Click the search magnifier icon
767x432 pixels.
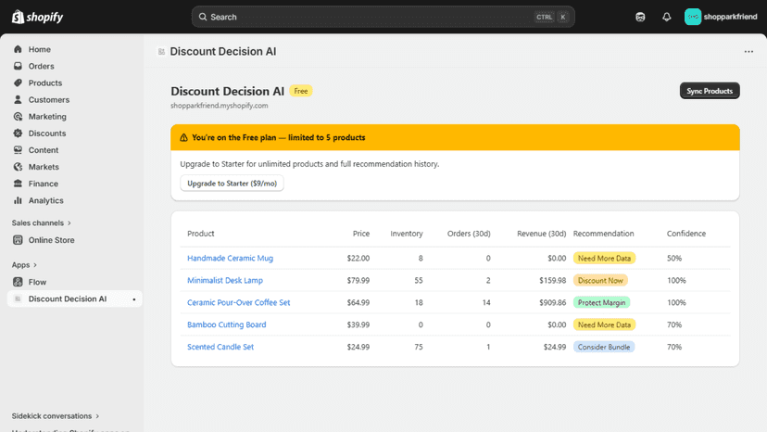coord(203,17)
